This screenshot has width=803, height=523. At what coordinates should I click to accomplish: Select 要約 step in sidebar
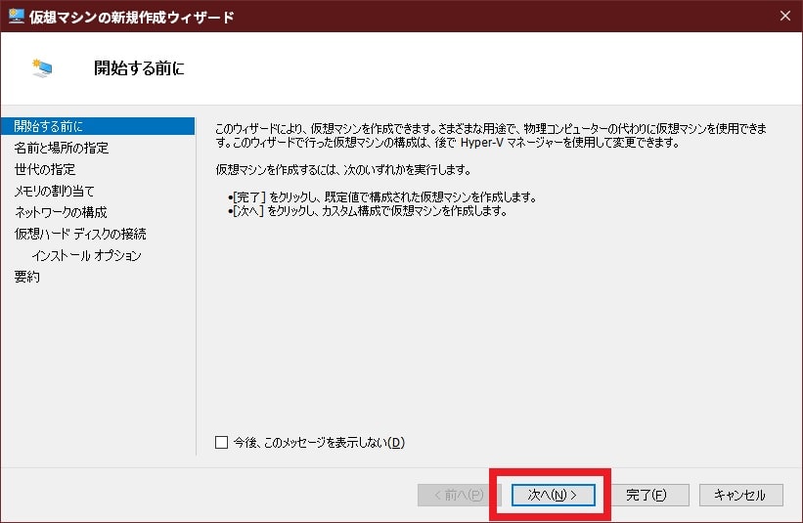click(x=27, y=277)
